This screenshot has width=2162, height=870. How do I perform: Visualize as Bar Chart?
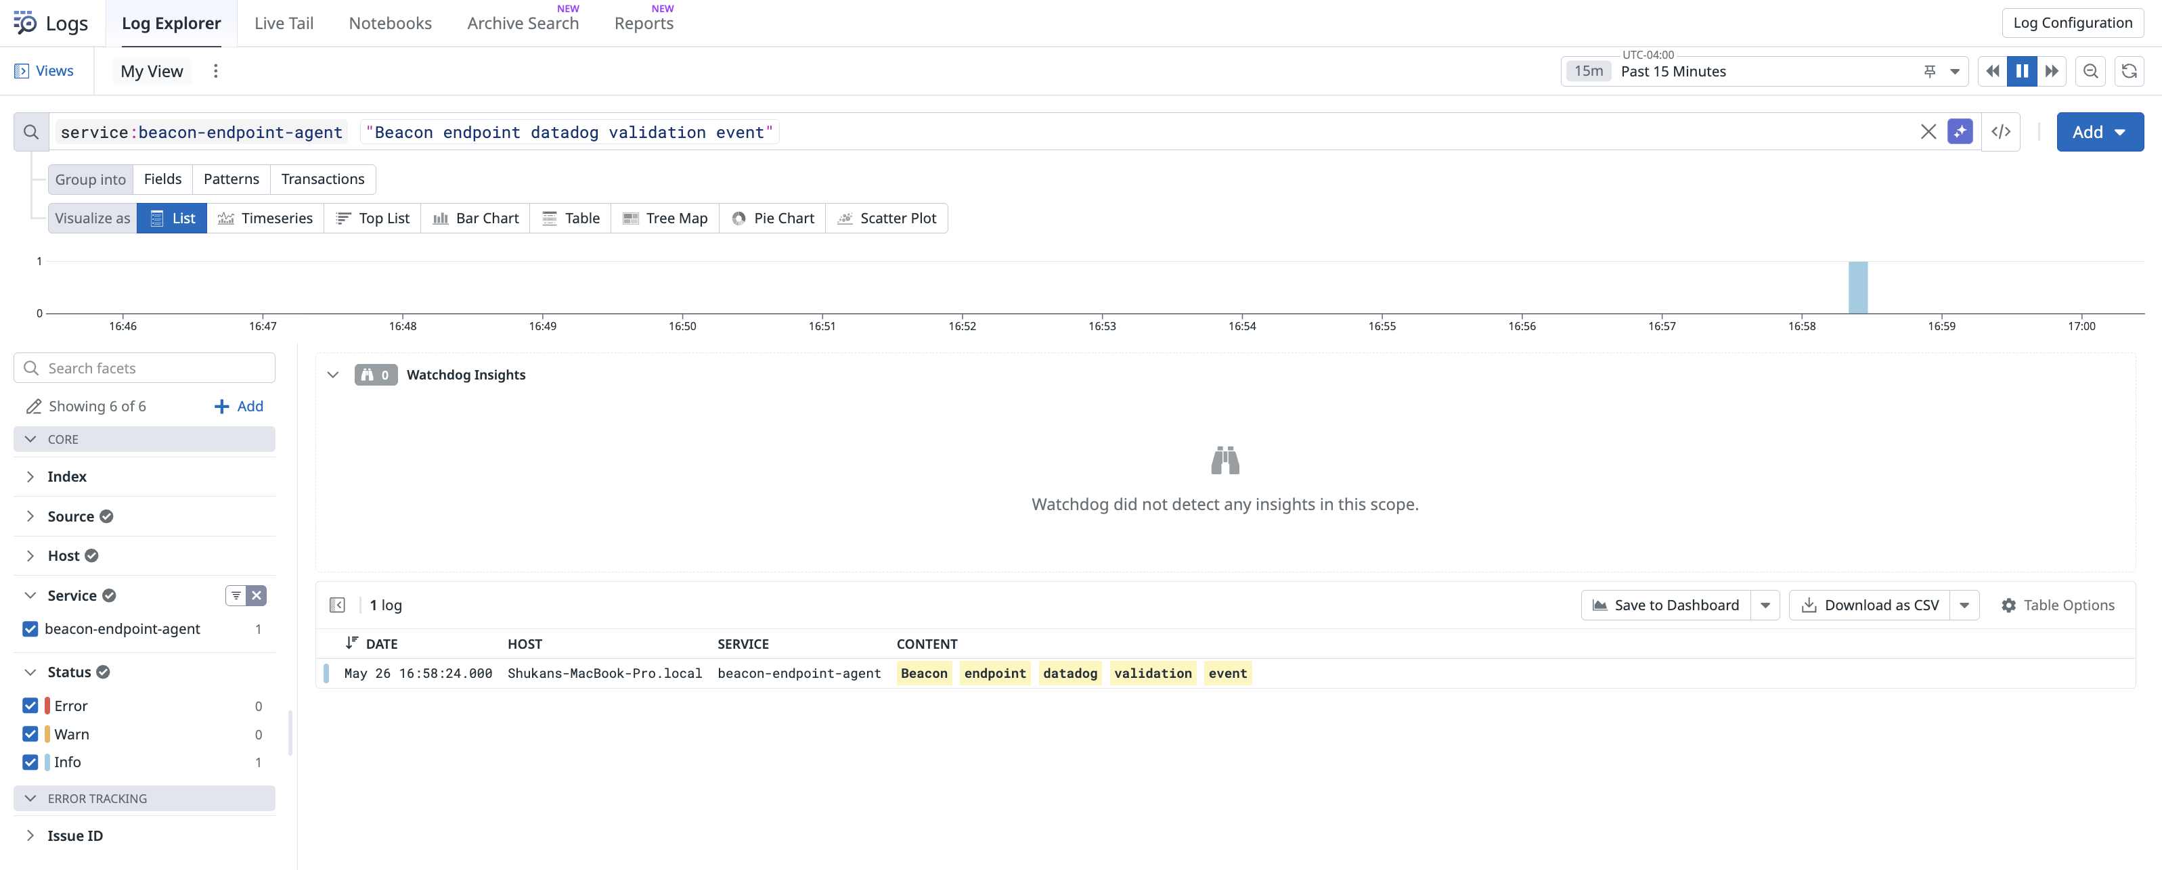pos(476,218)
